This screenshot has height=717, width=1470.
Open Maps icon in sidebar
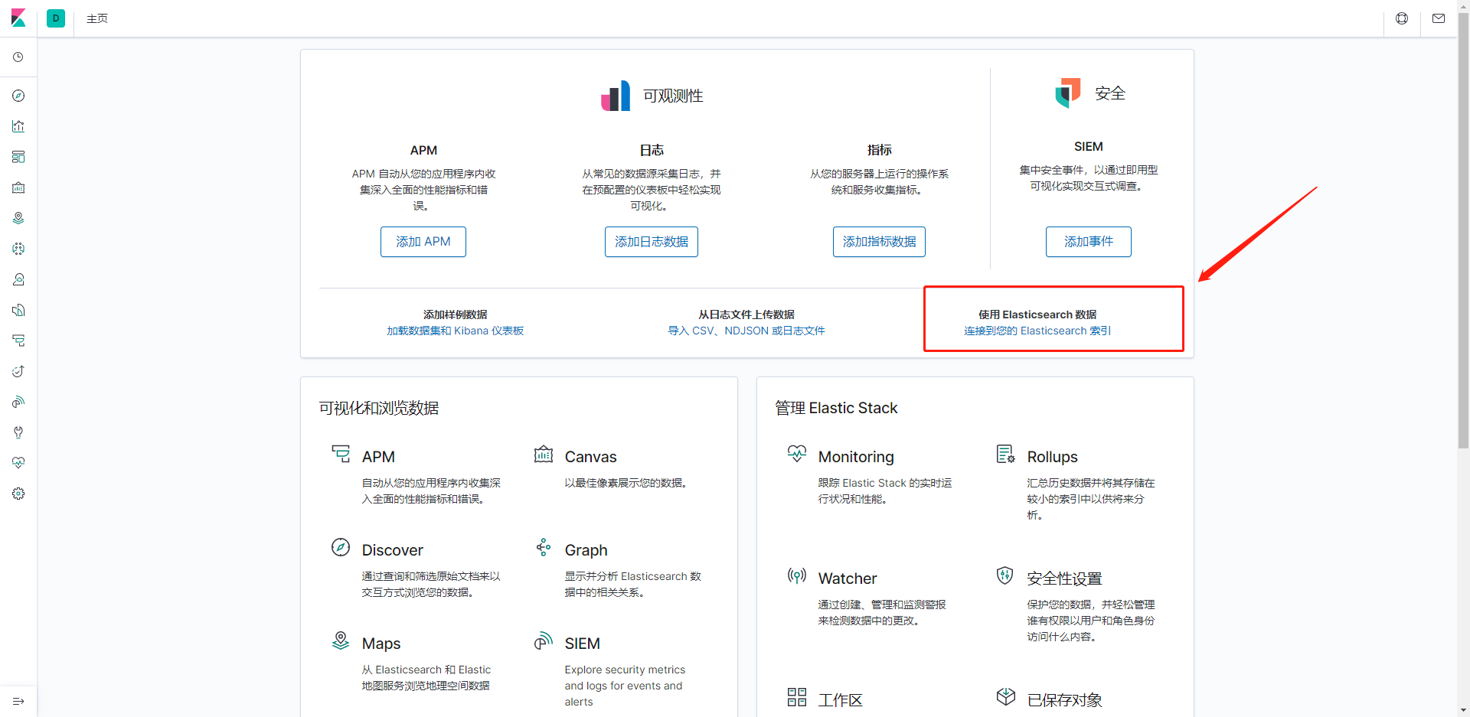[x=18, y=218]
